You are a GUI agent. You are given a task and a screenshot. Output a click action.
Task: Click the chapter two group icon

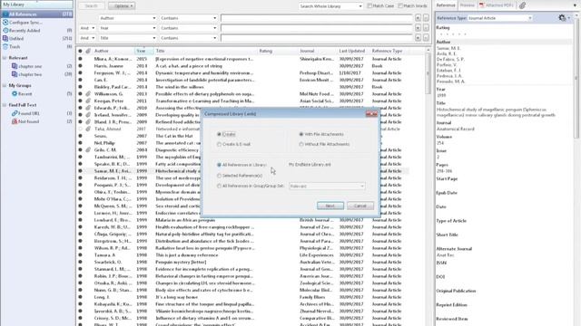15,74
